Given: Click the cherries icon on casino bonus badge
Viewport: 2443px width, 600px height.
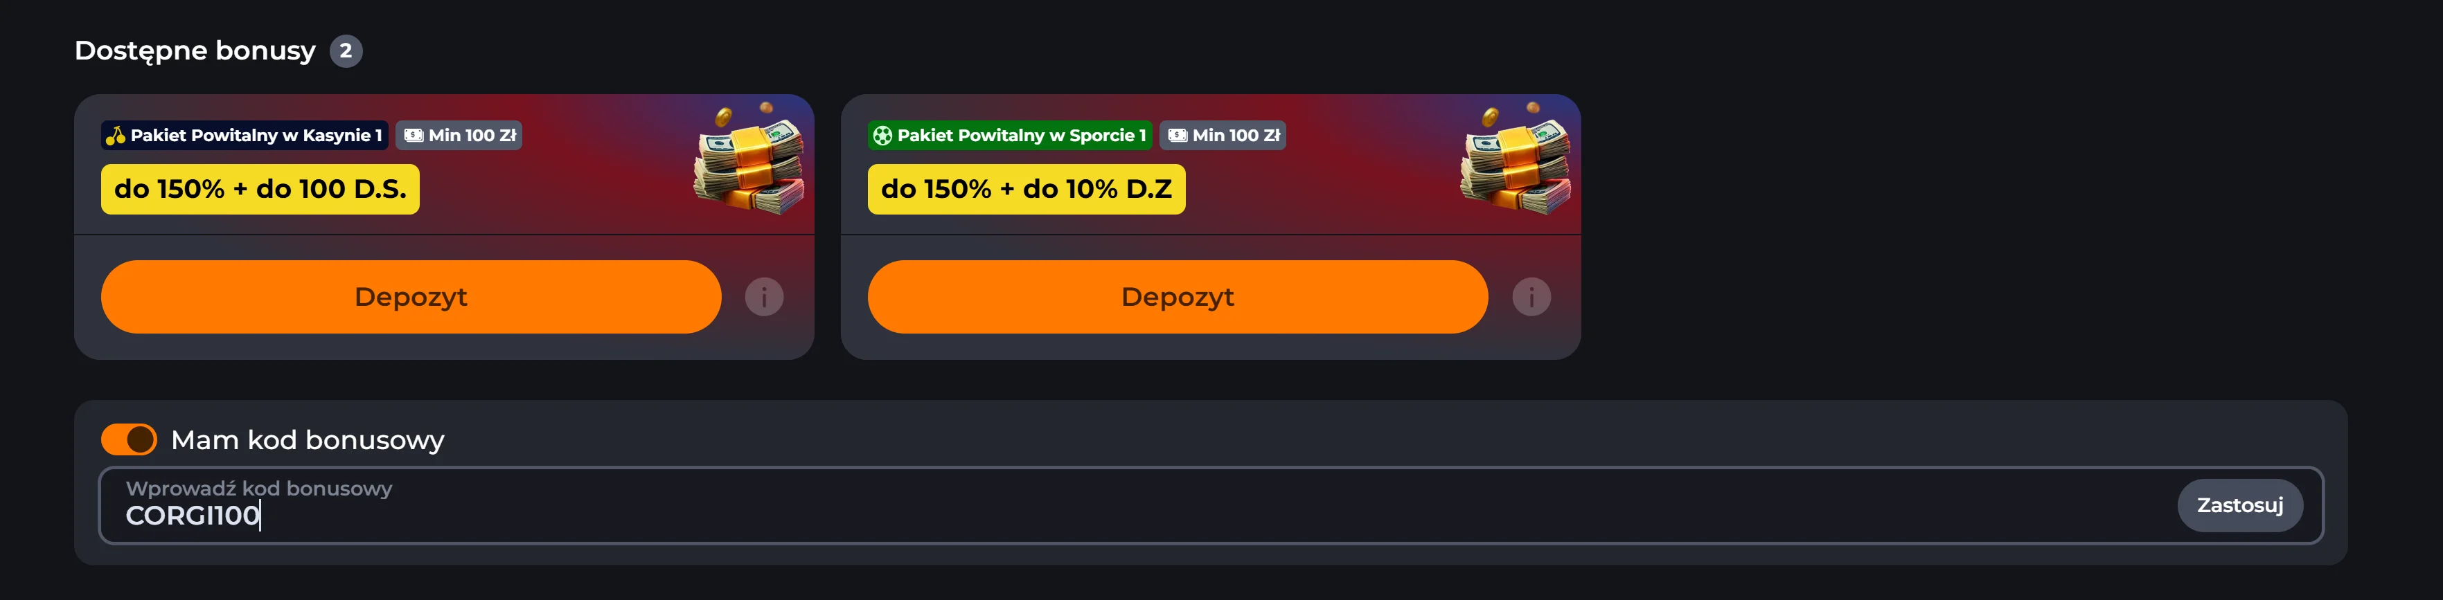Looking at the screenshot, I should click(116, 134).
